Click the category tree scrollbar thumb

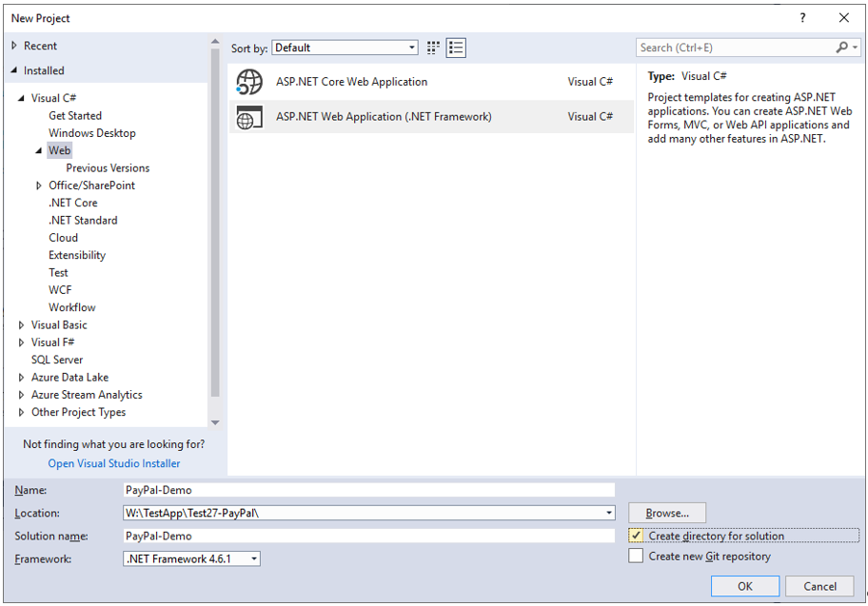(215, 223)
